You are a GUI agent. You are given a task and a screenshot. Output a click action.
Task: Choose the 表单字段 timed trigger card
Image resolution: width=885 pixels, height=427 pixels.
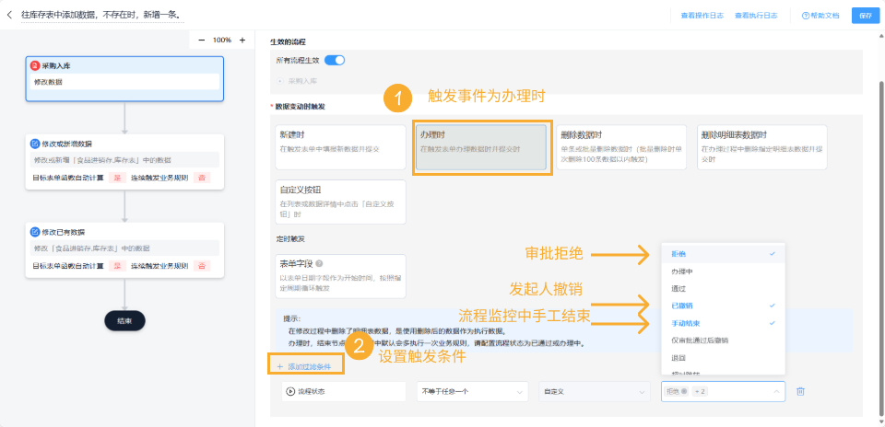click(x=340, y=276)
